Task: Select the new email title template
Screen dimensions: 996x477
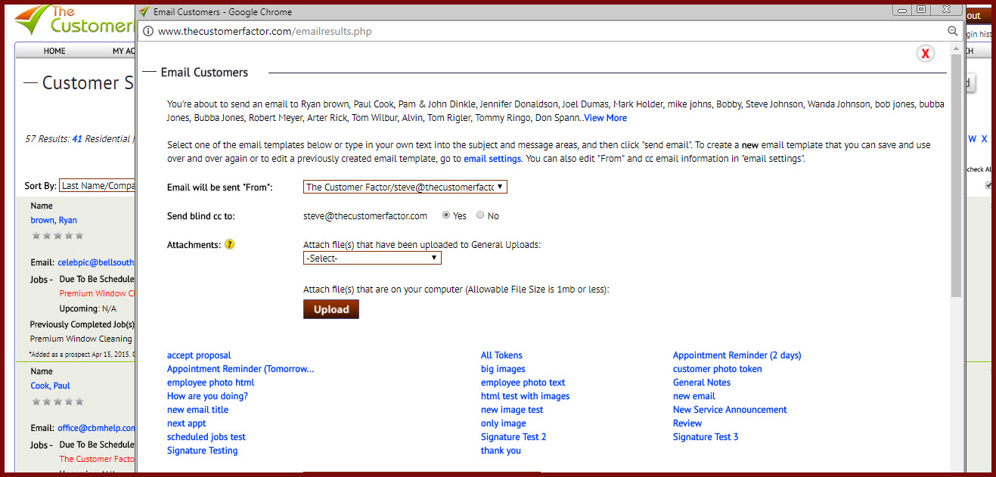Action: pyautogui.click(x=197, y=410)
